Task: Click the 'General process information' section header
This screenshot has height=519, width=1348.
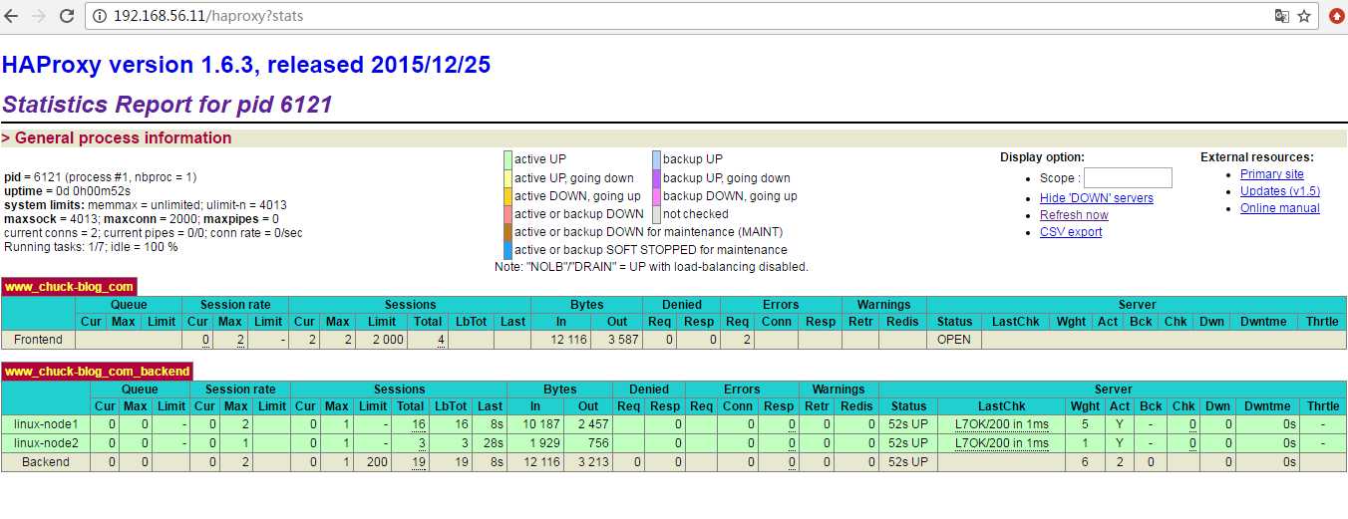Action: click(x=117, y=138)
